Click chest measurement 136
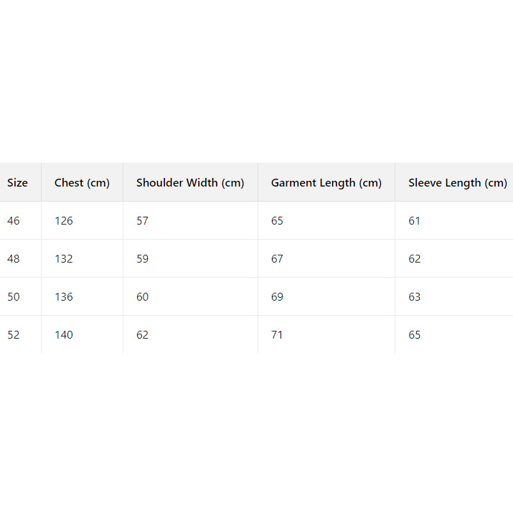Screen dimensions: 513x513 pyautogui.click(x=64, y=297)
